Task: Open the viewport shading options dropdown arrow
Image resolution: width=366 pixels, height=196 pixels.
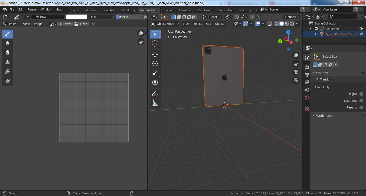Action: [297, 24]
